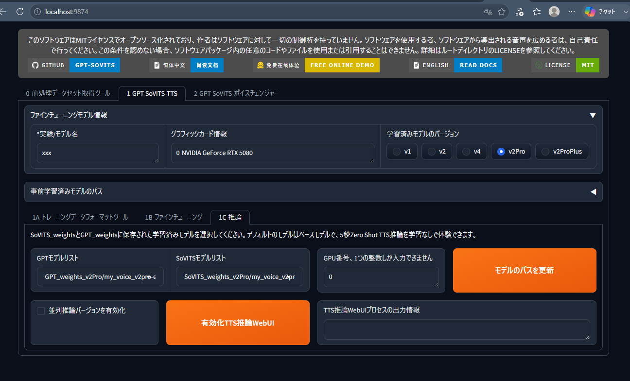Reload the page with the refresh icon

pyautogui.click(x=20, y=11)
